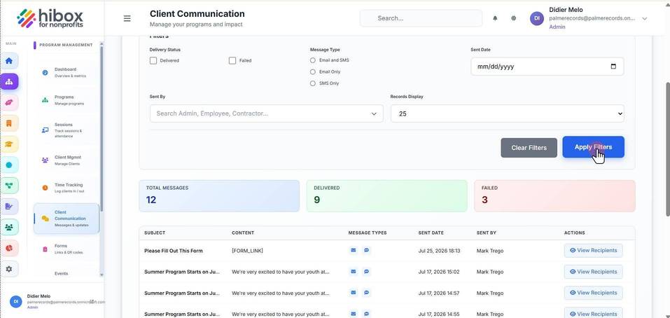This screenshot has height=318, width=670.
Task: Click the hibox for nonprofits logo
Action: (x=50, y=18)
